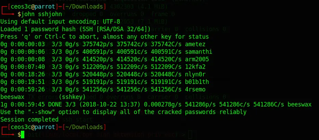The image size is (319, 140).
Task: Click '~/Downloads' path in top prompt
Action: coord(84,7)
